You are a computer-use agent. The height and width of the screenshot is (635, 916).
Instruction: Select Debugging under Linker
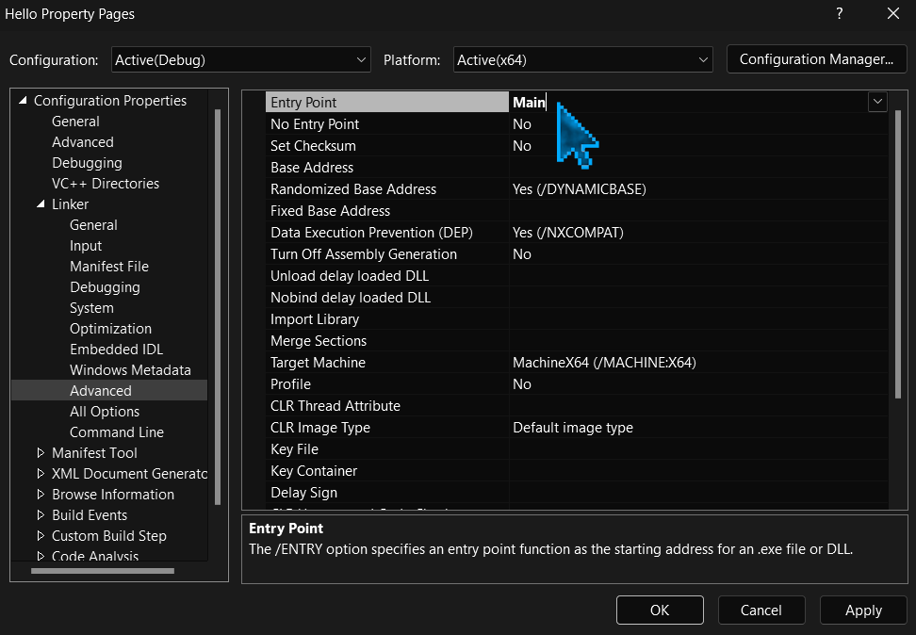[x=105, y=287]
